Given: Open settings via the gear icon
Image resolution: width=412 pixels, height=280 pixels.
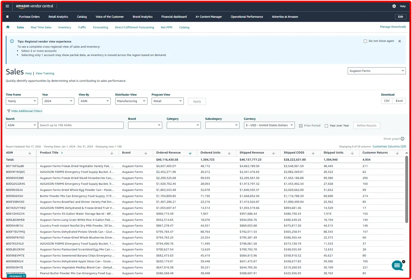Looking at the screenshot, I should point(394,6).
